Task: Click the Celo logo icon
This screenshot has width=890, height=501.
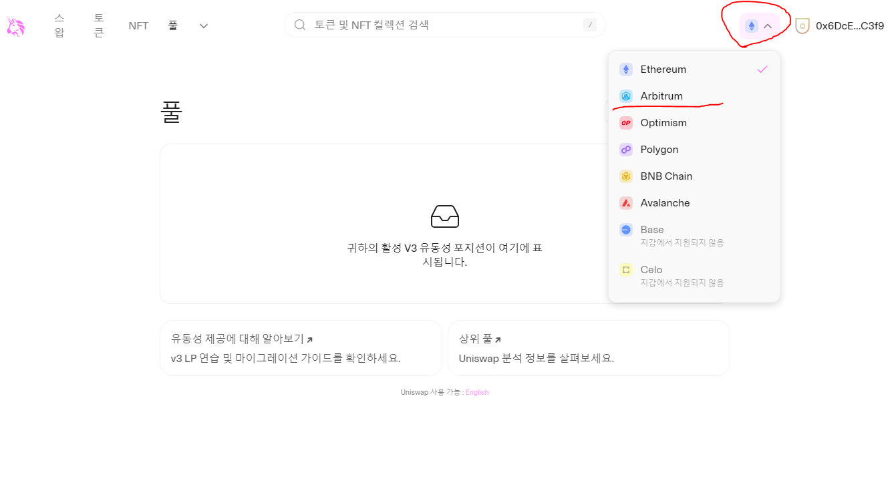Action: [x=626, y=270]
